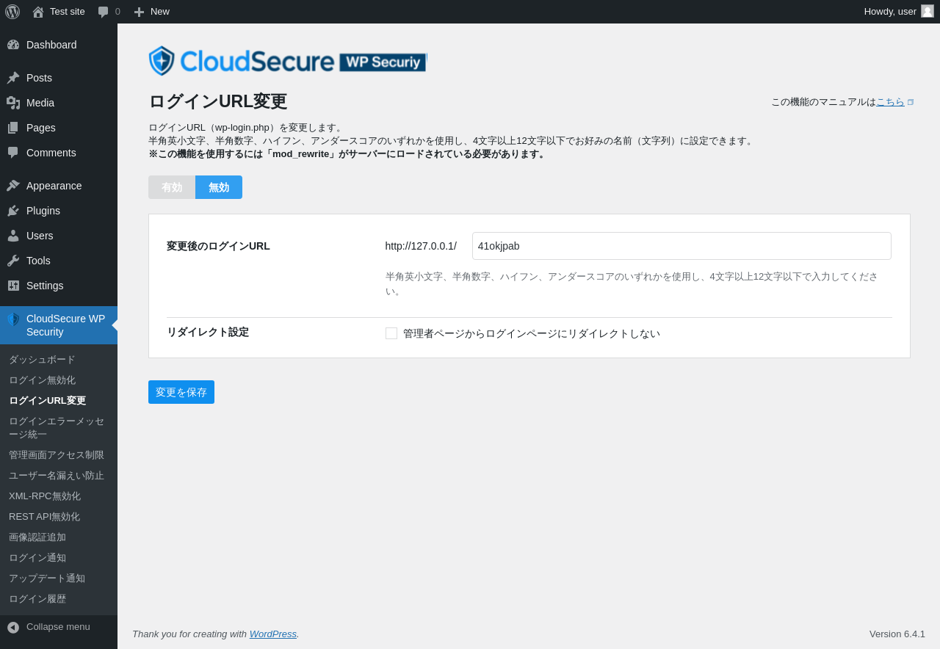This screenshot has width=940, height=649.
Task: Select the Plugins plug icon
Action: [x=13, y=211]
